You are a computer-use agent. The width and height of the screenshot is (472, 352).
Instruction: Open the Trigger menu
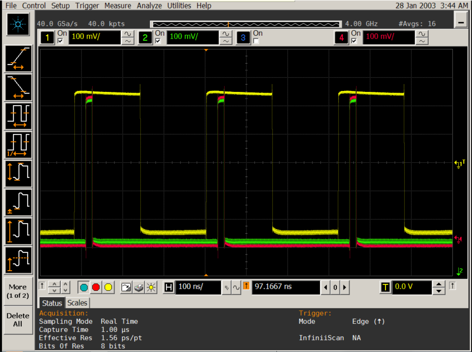(x=87, y=6)
